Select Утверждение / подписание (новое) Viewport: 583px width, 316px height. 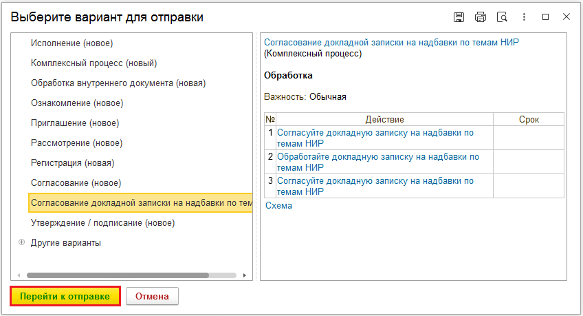click(x=102, y=223)
